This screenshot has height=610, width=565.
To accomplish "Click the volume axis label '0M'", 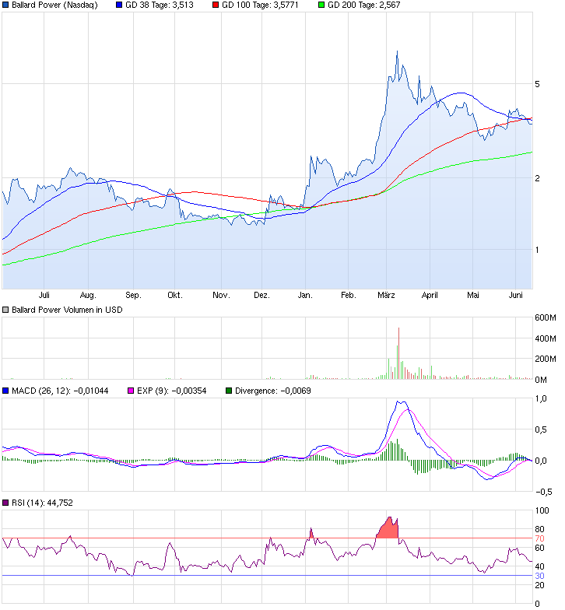I will click(x=540, y=380).
